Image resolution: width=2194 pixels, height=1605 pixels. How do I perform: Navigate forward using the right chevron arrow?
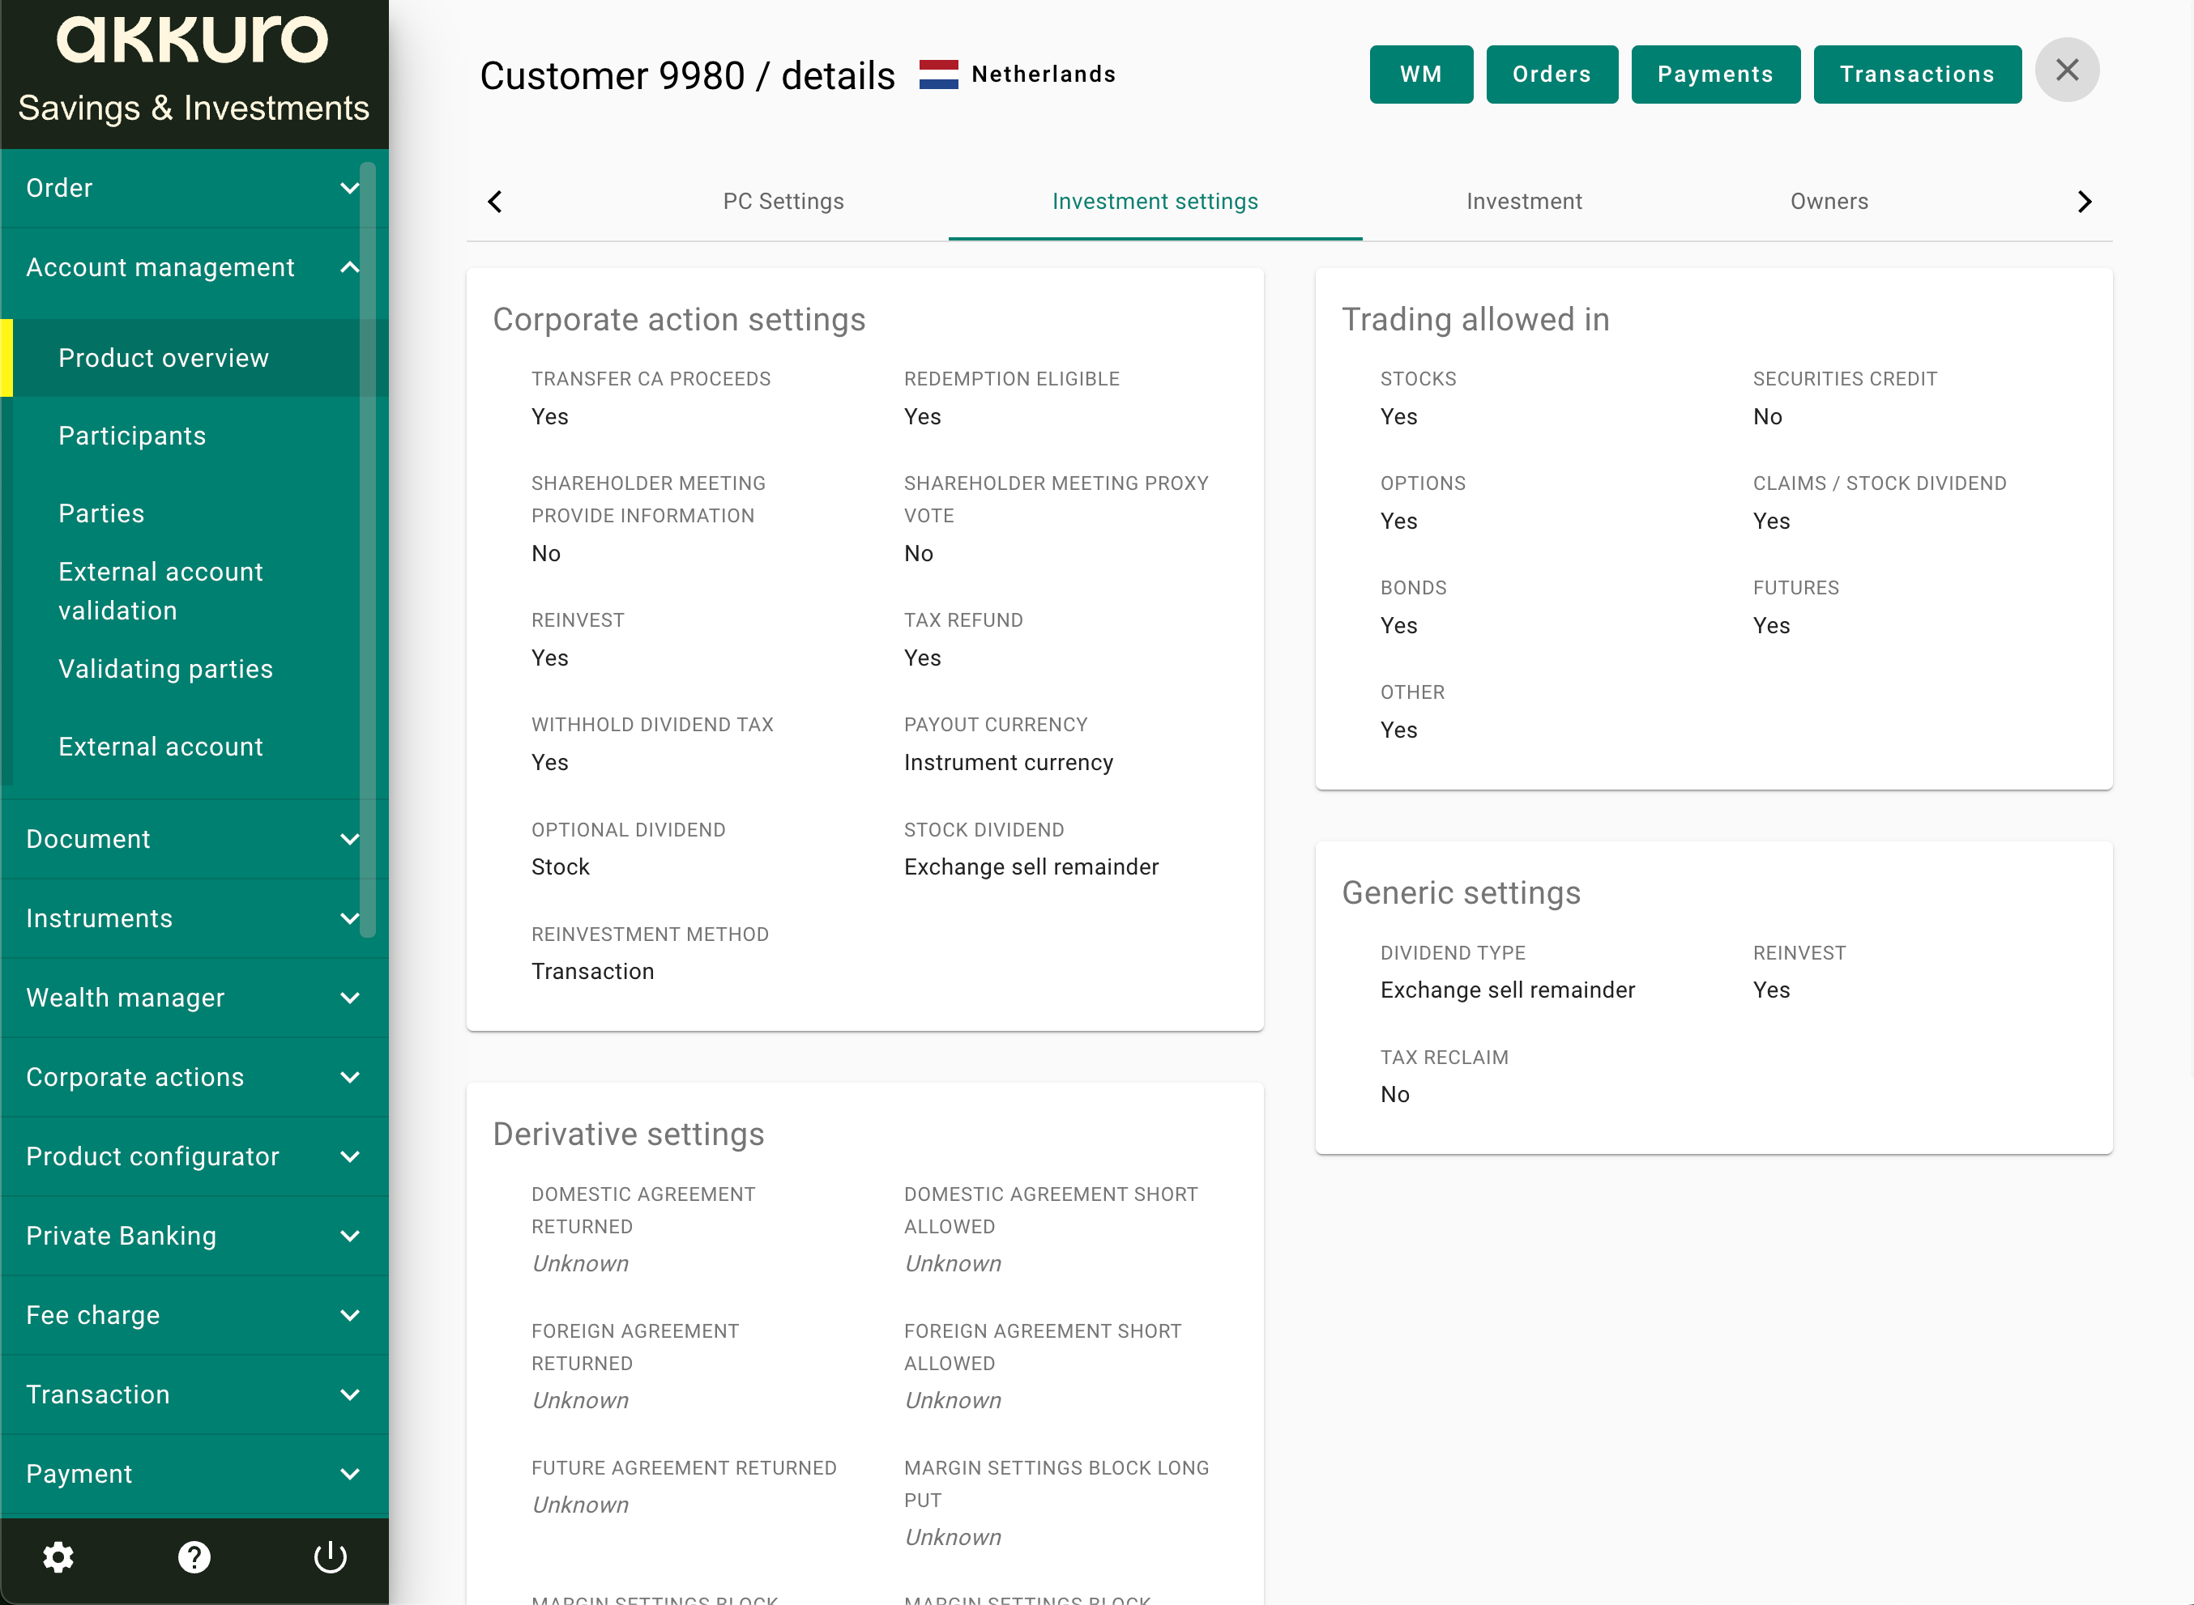(x=2084, y=201)
